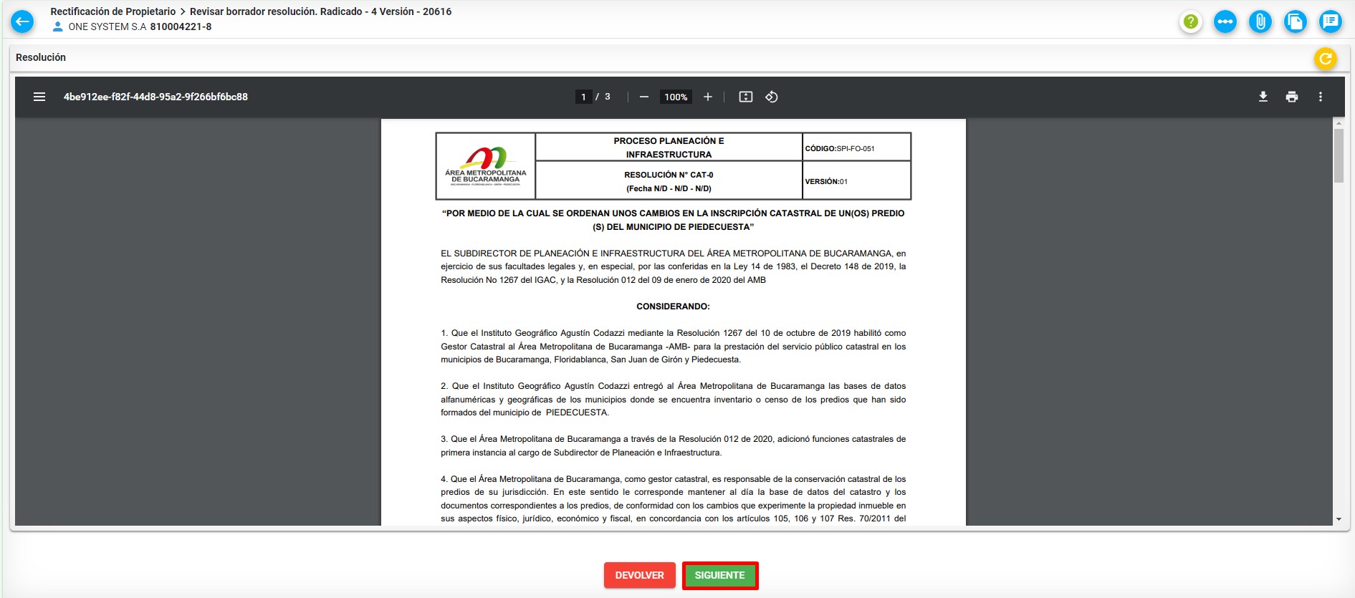The height and width of the screenshot is (598, 1355).
Task: Click the yellow refresh resolution icon
Action: [1325, 58]
